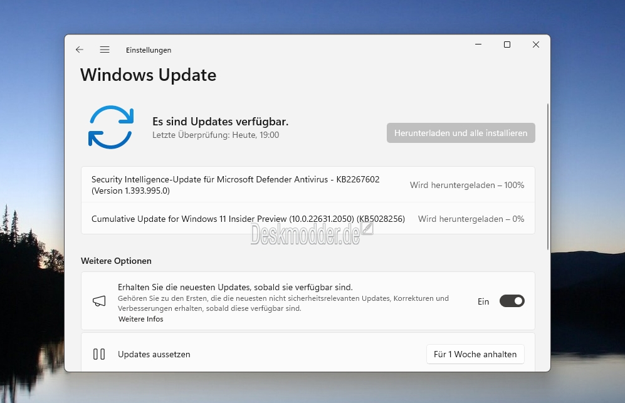Click Für 1 Woche anhalten button

pos(475,354)
